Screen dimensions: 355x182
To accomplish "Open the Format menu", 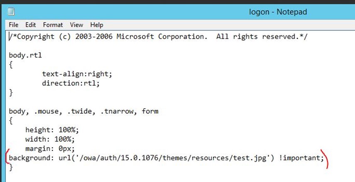I will pos(53,25).
